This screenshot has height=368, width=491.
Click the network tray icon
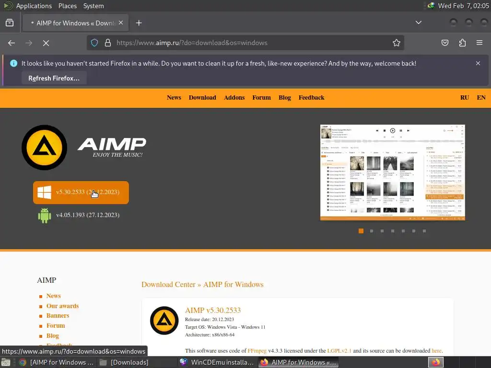click(x=431, y=6)
